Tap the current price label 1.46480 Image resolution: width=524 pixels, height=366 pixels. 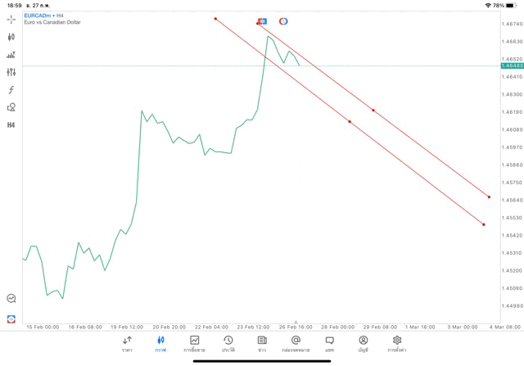pos(511,66)
